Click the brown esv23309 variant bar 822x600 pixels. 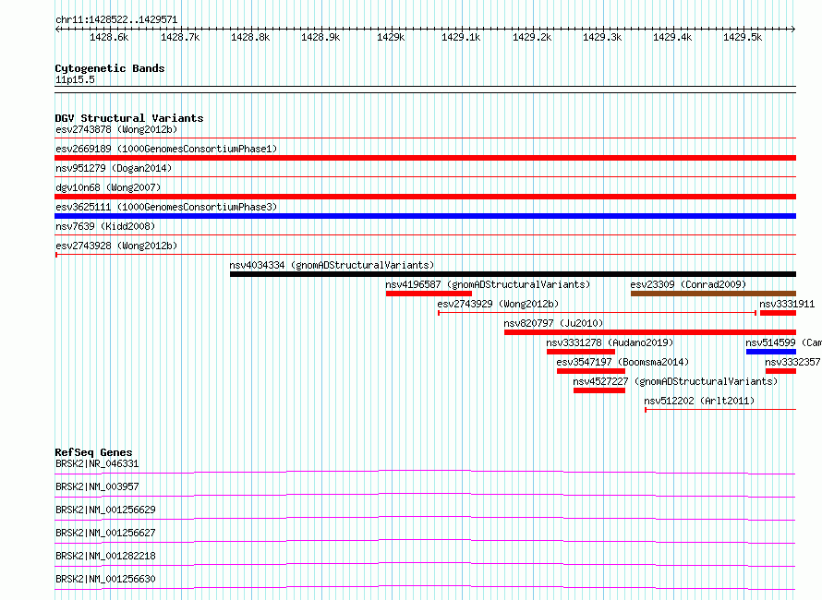point(714,294)
